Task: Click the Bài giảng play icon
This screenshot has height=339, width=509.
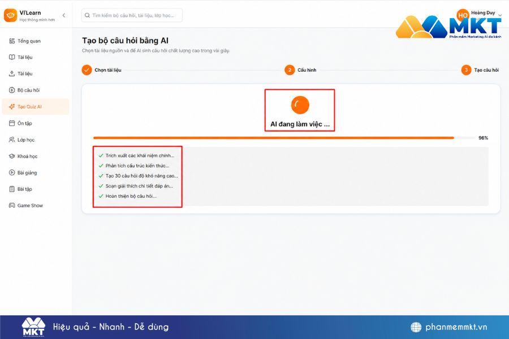Action: (12, 172)
